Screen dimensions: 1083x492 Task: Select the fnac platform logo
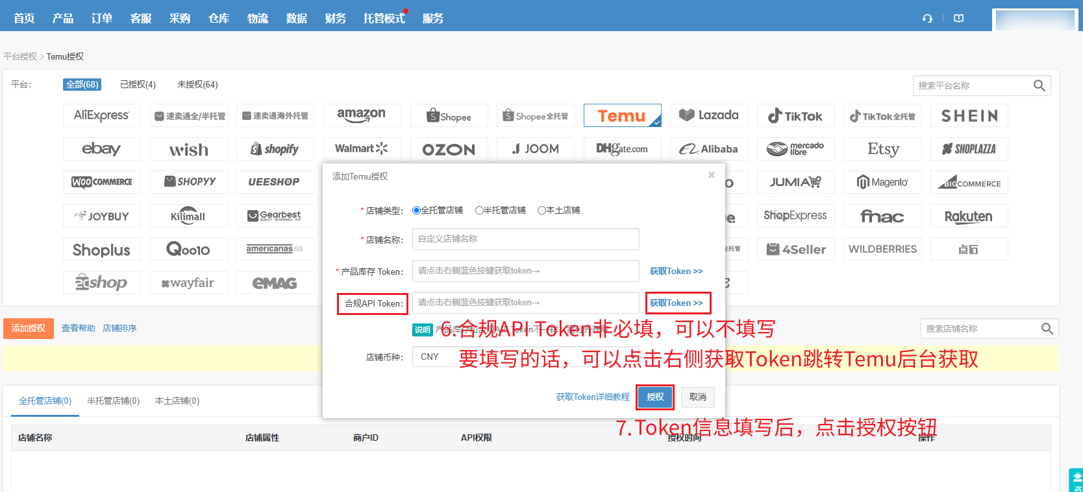tap(882, 216)
